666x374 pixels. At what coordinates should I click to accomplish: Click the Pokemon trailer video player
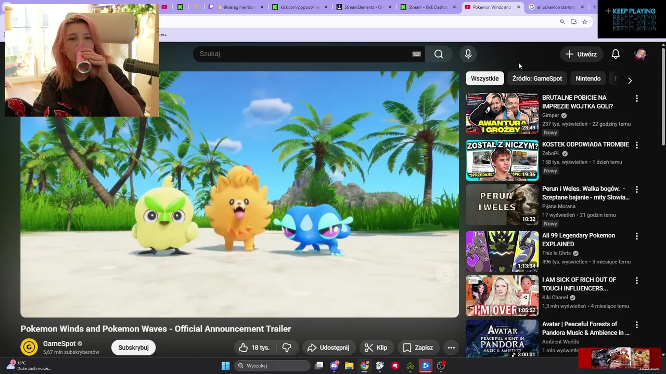239,194
